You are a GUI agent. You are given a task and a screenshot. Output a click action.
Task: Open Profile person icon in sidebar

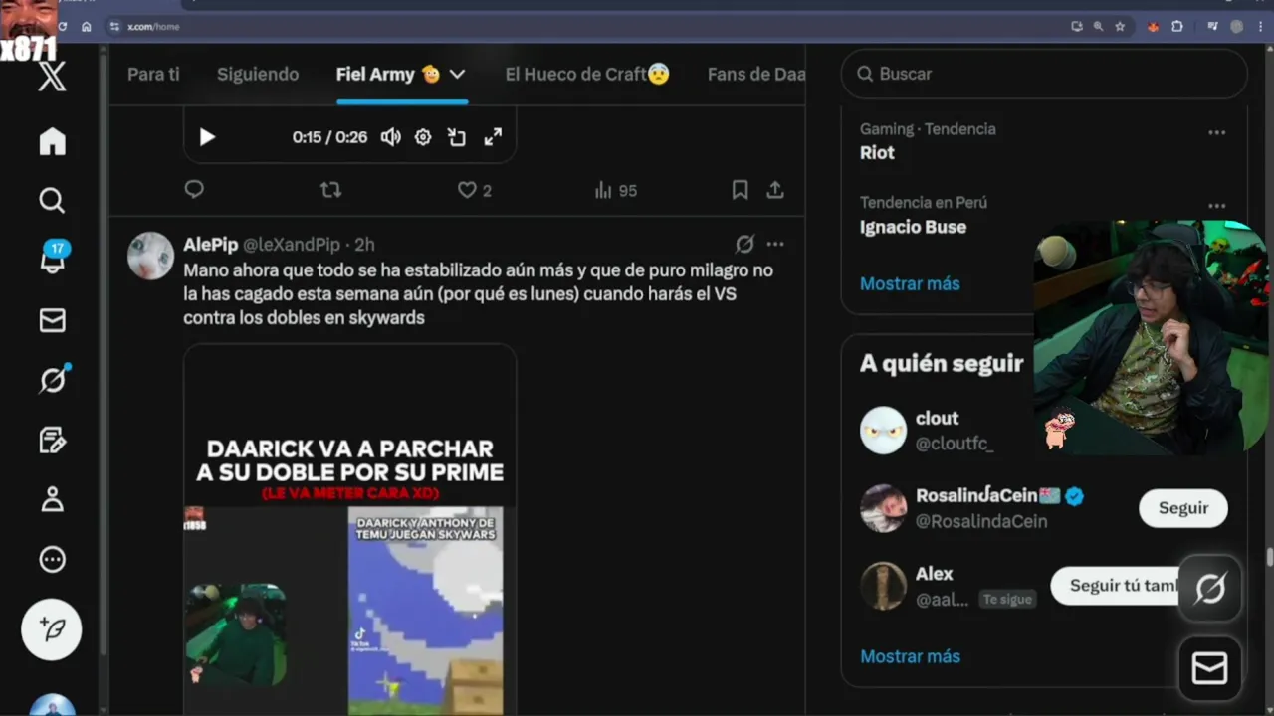[x=52, y=499]
